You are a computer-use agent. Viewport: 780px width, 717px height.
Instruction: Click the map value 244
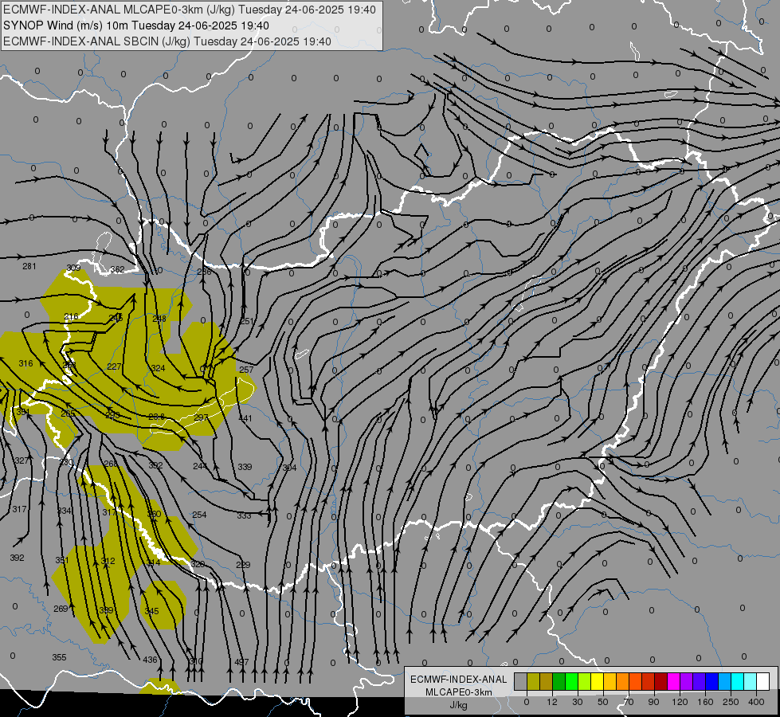(x=200, y=466)
